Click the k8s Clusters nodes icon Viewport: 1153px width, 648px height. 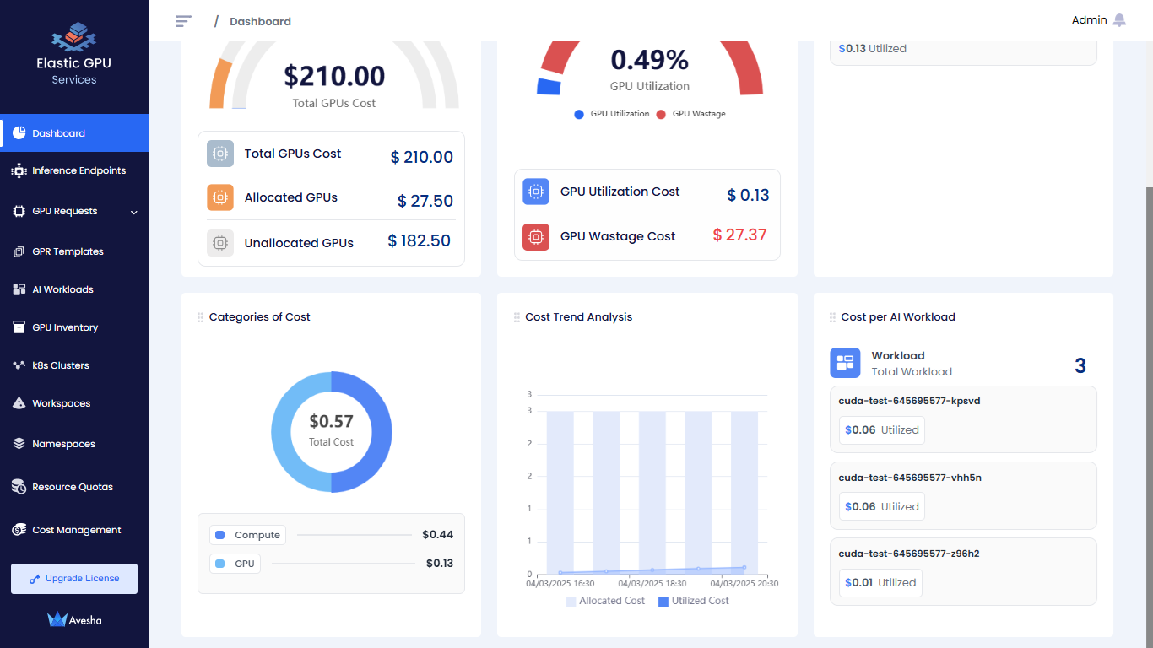pyautogui.click(x=19, y=365)
